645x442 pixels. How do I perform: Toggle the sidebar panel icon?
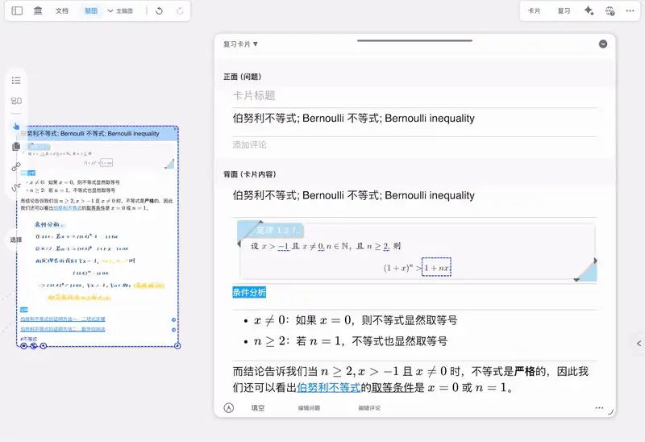point(17,10)
